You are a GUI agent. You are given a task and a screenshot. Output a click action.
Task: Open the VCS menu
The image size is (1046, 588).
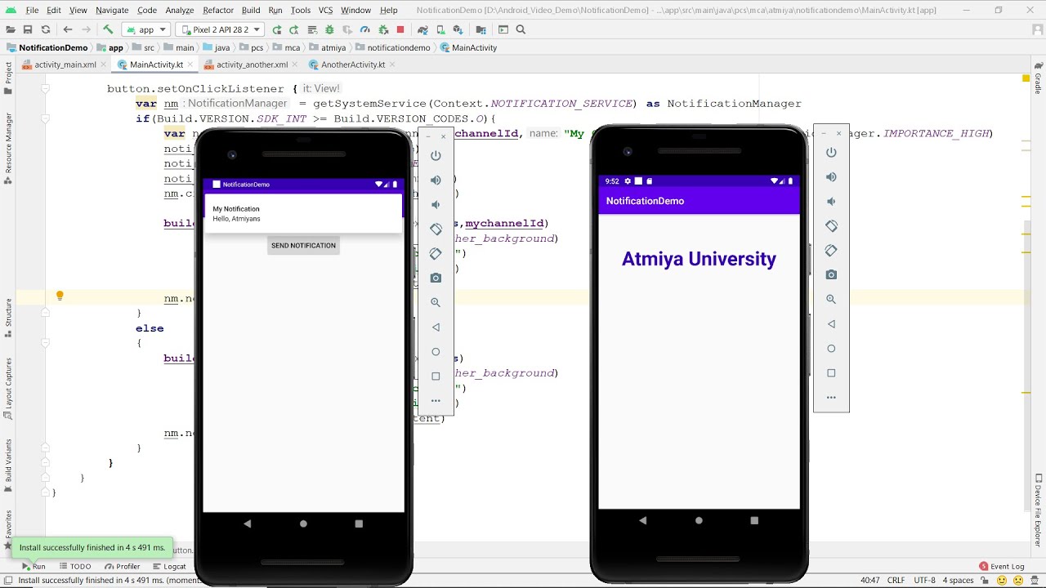(x=325, y=10)
